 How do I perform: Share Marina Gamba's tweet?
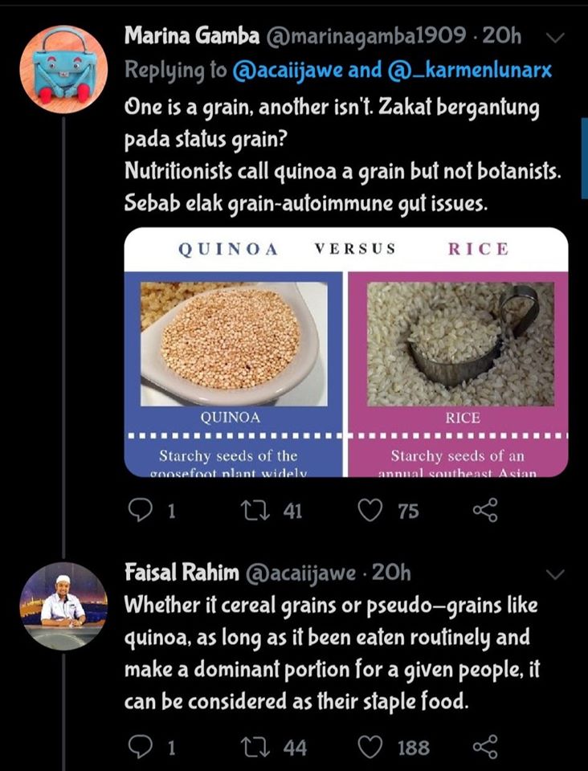coord(485,510)
